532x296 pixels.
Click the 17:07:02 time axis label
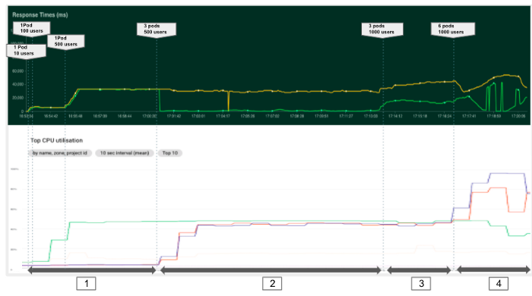pyautogui.click(x=272, y=116)
